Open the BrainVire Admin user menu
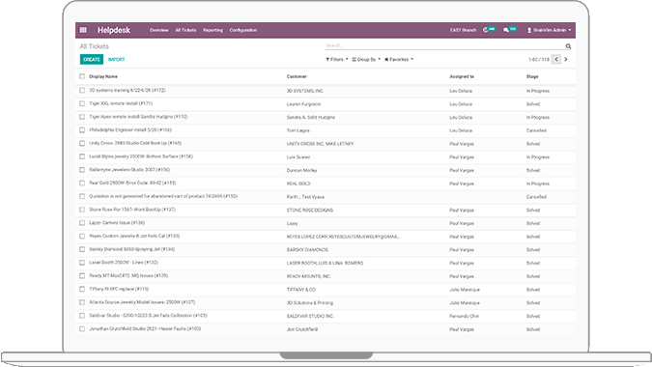 pyautogui.click(x=549, y=30)
